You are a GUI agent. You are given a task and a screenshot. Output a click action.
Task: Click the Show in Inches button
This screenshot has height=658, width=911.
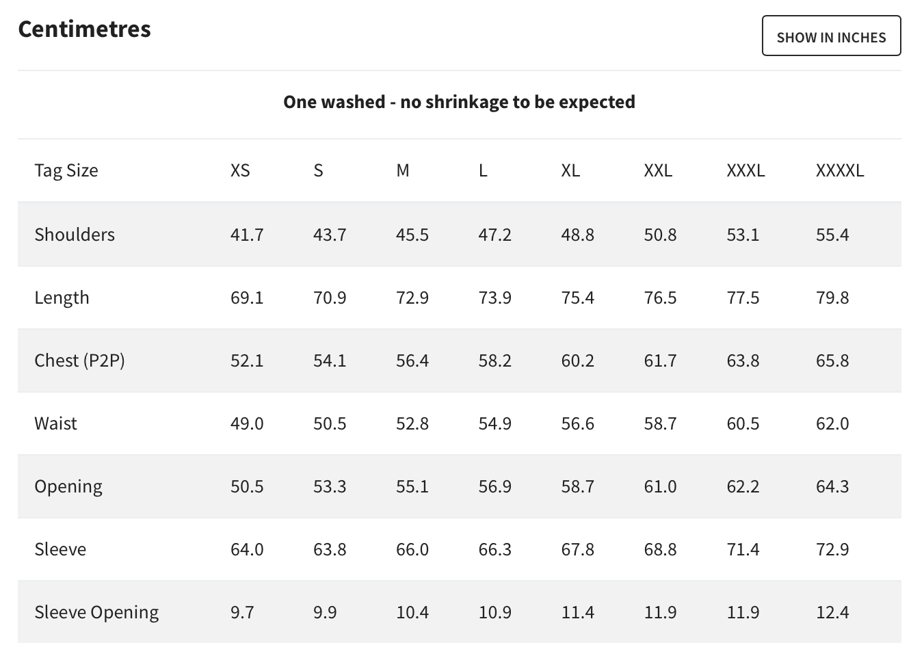[831, 36]
